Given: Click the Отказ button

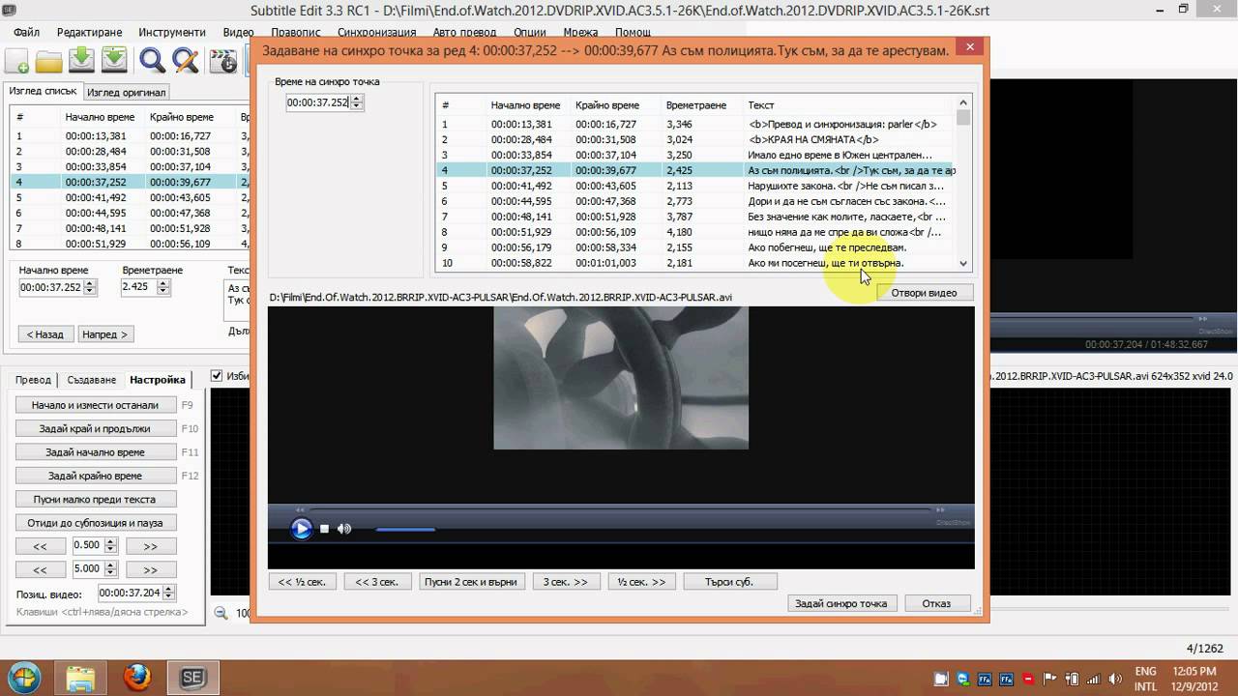Looking at the screenshot, I should 936,603.
